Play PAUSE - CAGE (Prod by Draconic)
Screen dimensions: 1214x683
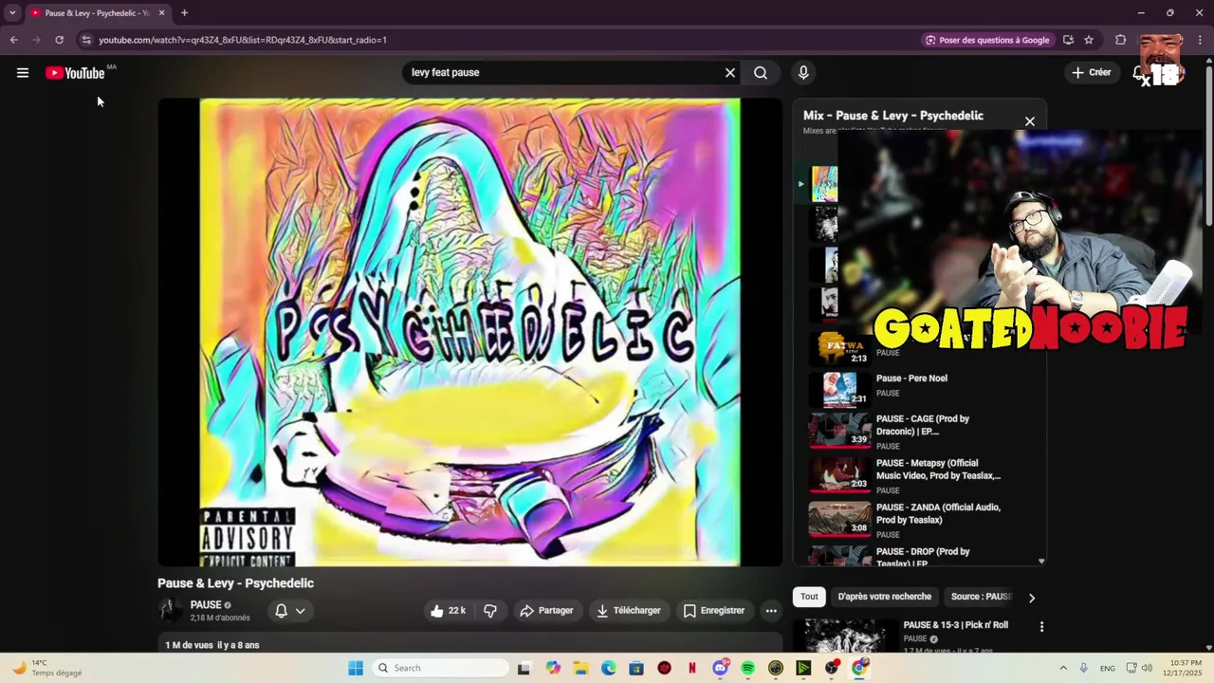pos(923,425)
